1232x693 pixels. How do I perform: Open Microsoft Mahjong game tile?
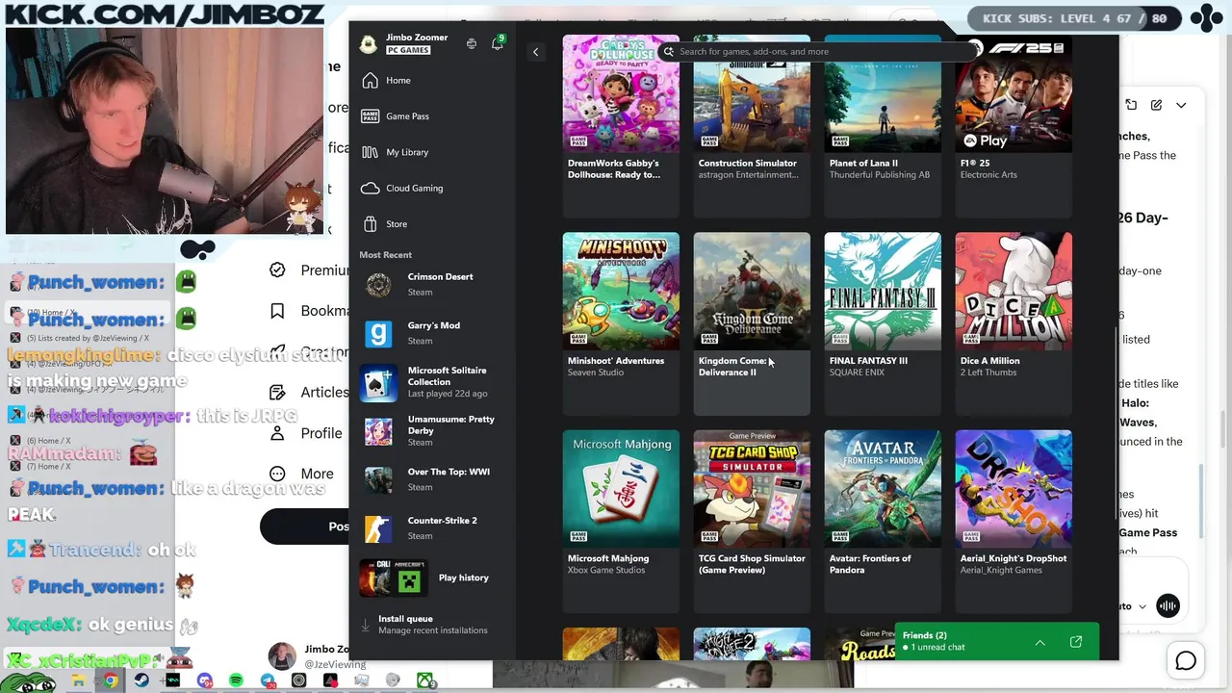tap(621, 521)
